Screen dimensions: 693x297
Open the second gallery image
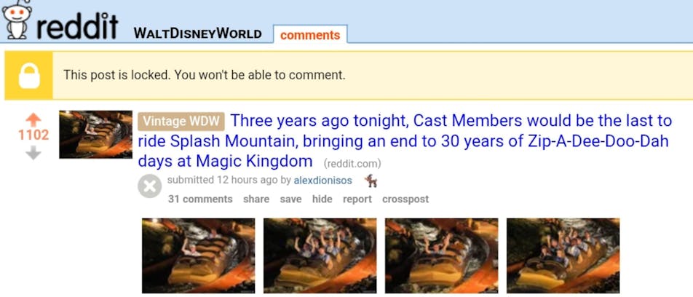[320, 256]
